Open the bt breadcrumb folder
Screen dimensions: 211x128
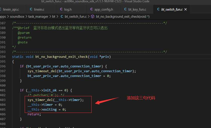54,17
